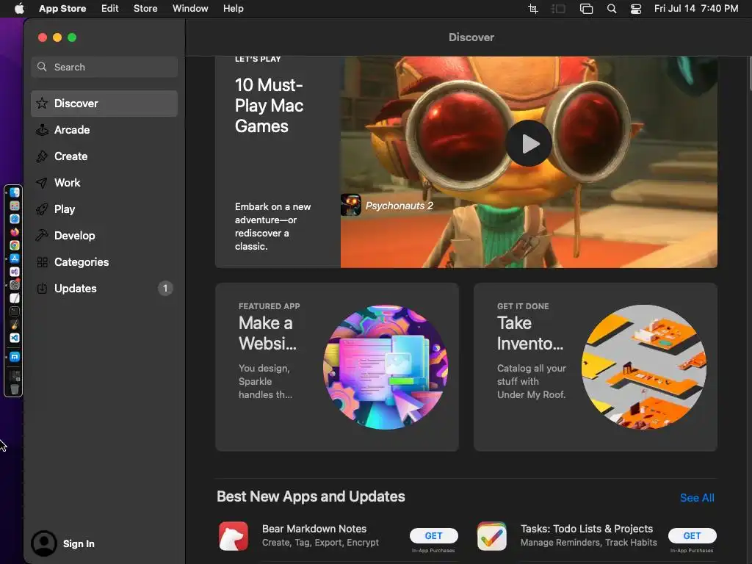Viewport: 752px width, 564px height.
Task: Click App Store icon in the dock
Action: [15, 258]
